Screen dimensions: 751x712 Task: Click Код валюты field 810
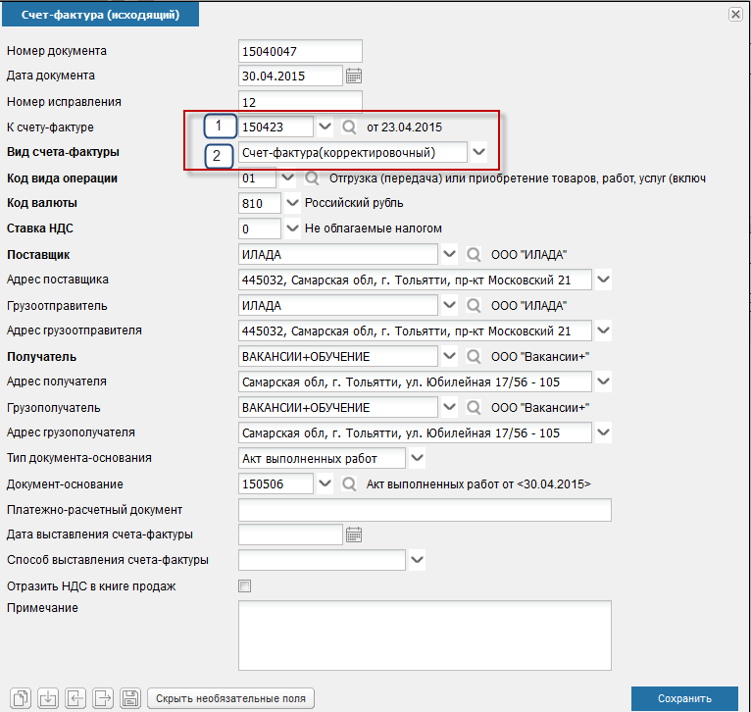point(260,203)
